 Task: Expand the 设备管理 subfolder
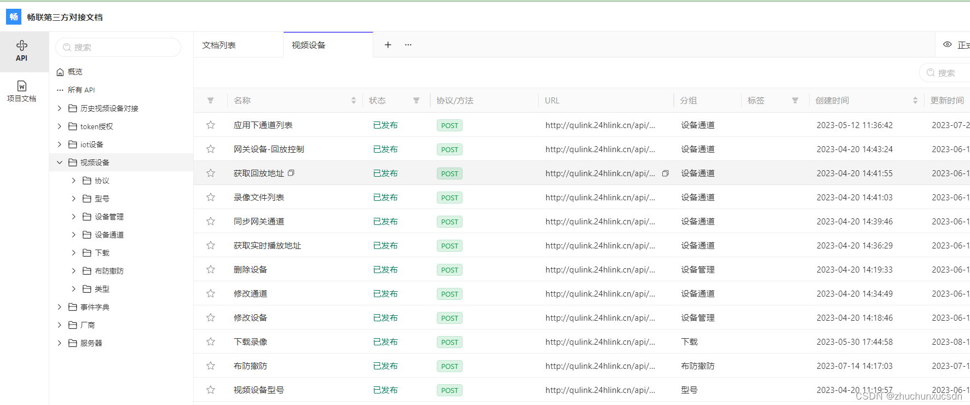click(x=74, y=217)
